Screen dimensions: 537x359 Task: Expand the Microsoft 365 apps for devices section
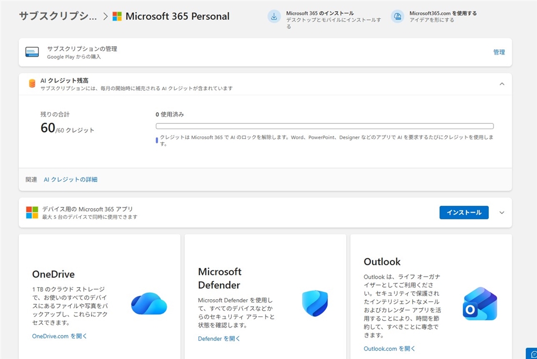(502, 213)
